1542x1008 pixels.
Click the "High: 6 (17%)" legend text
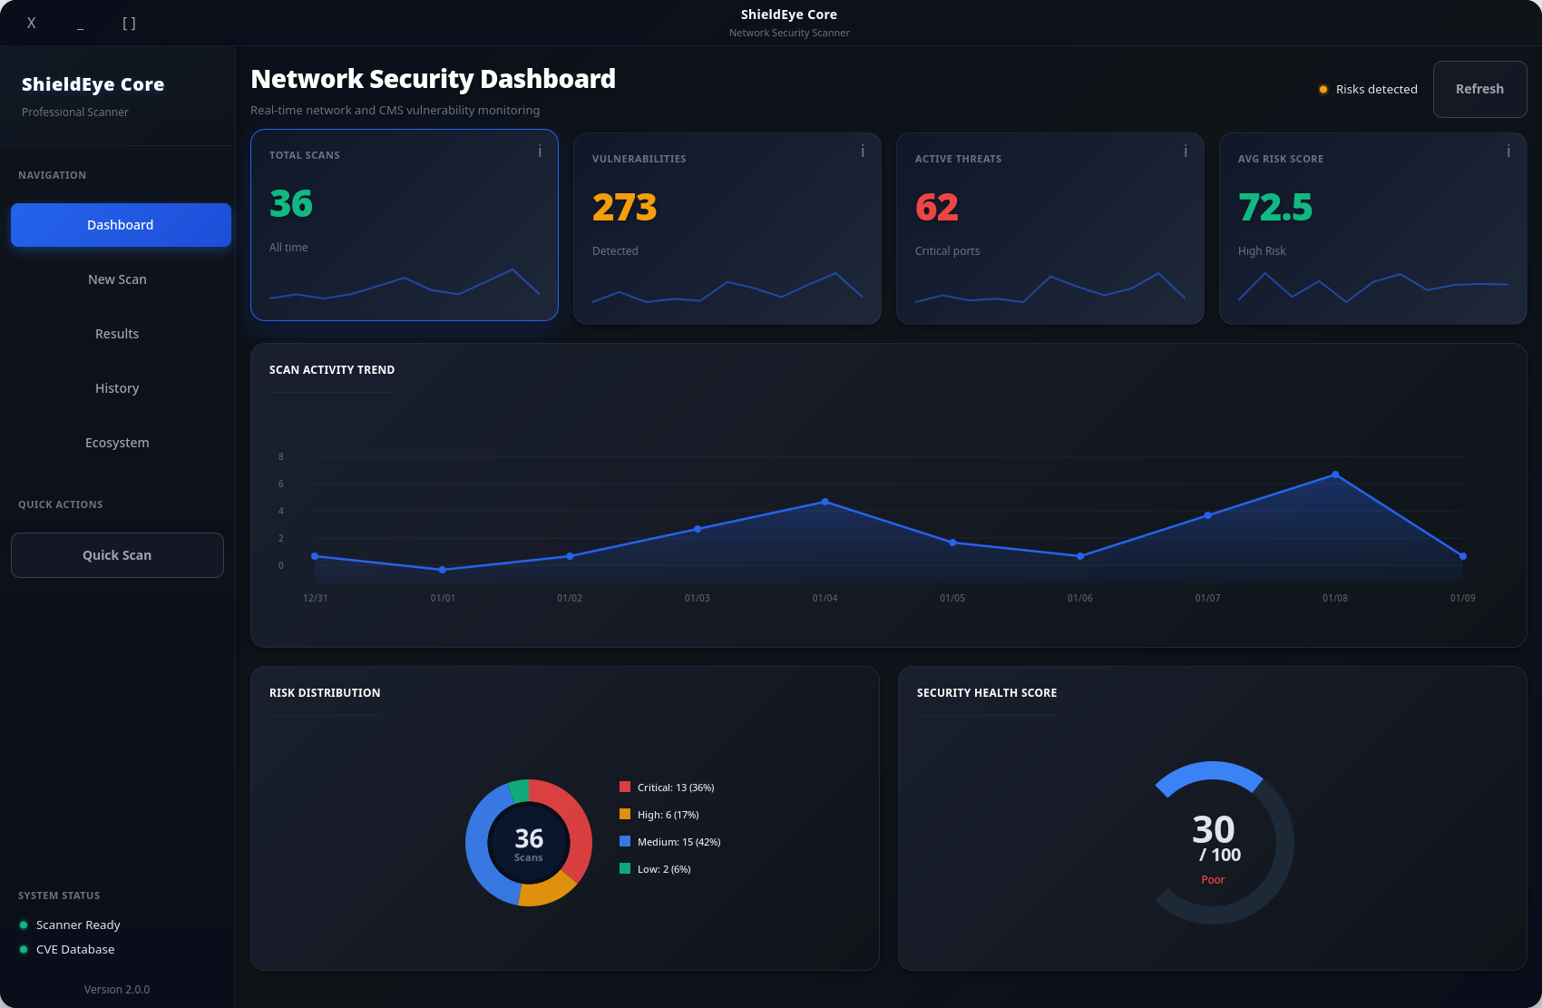click(669, 815)
